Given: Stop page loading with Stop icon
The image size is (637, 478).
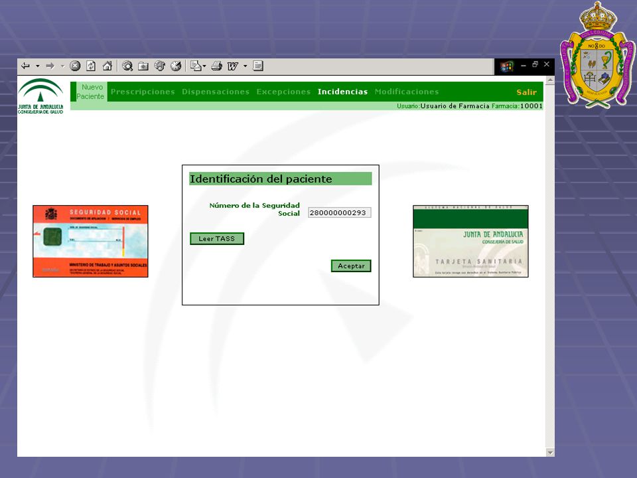Looking at the screenshot, I should pos(75,66).
